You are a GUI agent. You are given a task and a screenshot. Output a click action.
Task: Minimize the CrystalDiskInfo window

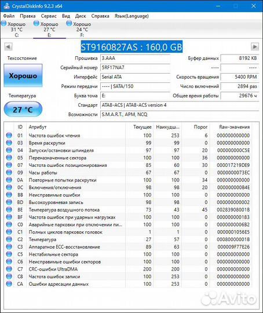point(218,6)
